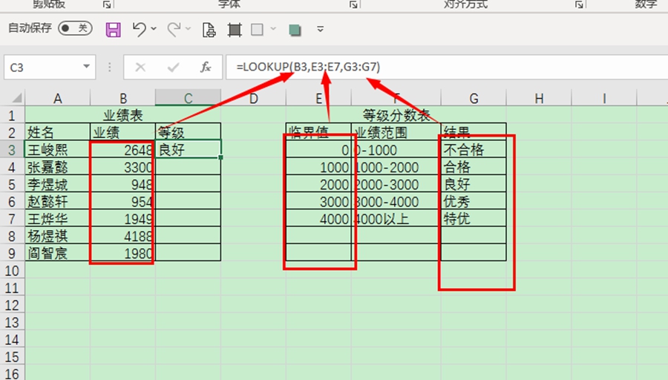
Task: Click cell with name 王峻熙
Action: tap(57, 149)
